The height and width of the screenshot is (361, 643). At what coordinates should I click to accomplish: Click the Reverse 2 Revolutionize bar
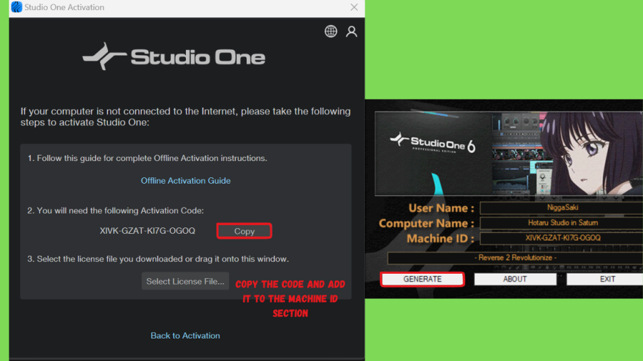(515, 258)
